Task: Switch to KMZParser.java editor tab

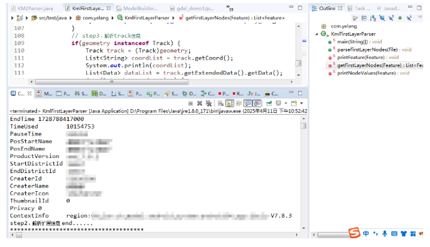Action: (32, 9)
